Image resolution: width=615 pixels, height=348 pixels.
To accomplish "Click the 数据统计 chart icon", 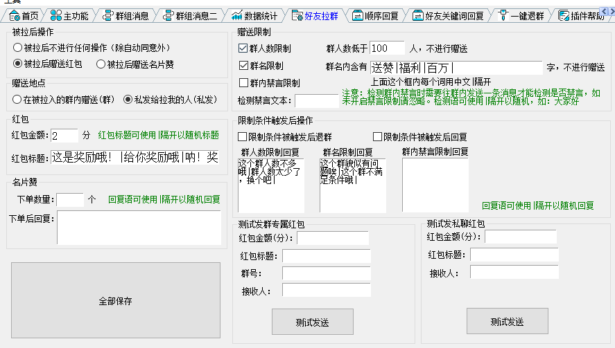I will click(x=236, y=16).
